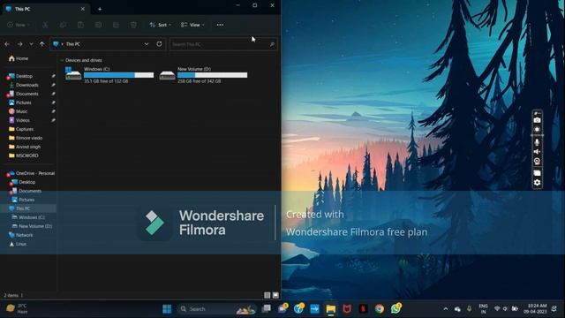The width and height of the screenshot is (565, 318).
Task: Click the taskbar Search box
Action: [216, 308]
